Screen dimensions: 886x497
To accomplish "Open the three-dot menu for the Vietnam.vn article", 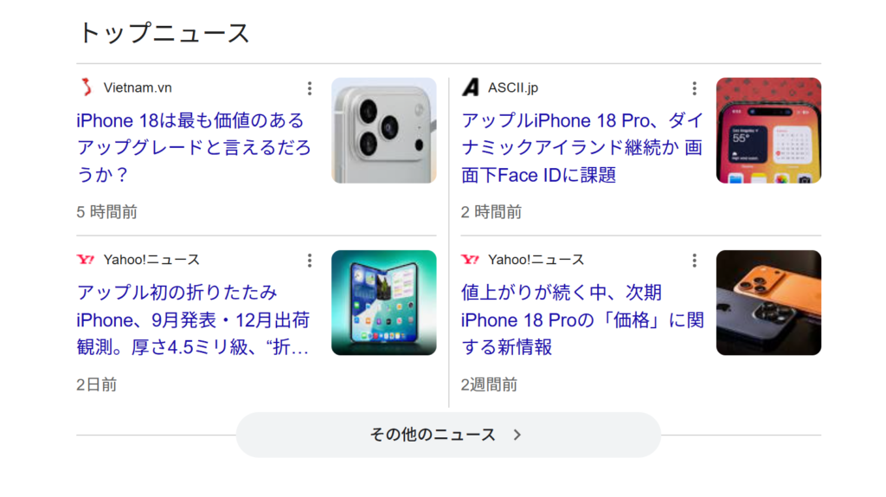I will tap(309, 88).
